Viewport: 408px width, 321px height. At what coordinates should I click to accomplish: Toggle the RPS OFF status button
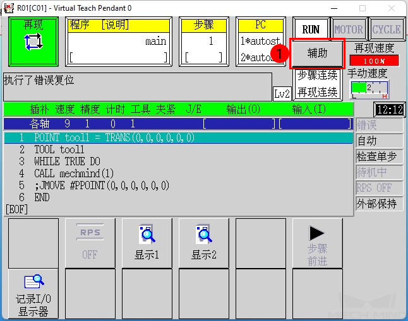point(379,188)
